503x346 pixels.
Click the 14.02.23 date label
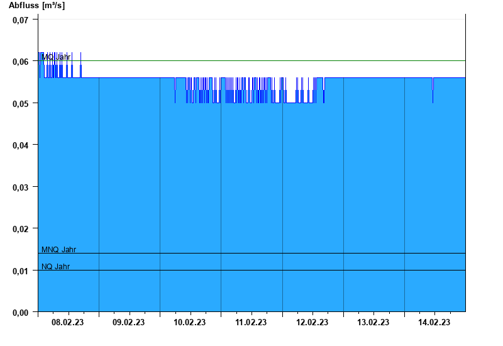pyautogui.click(x=434, y=322)
